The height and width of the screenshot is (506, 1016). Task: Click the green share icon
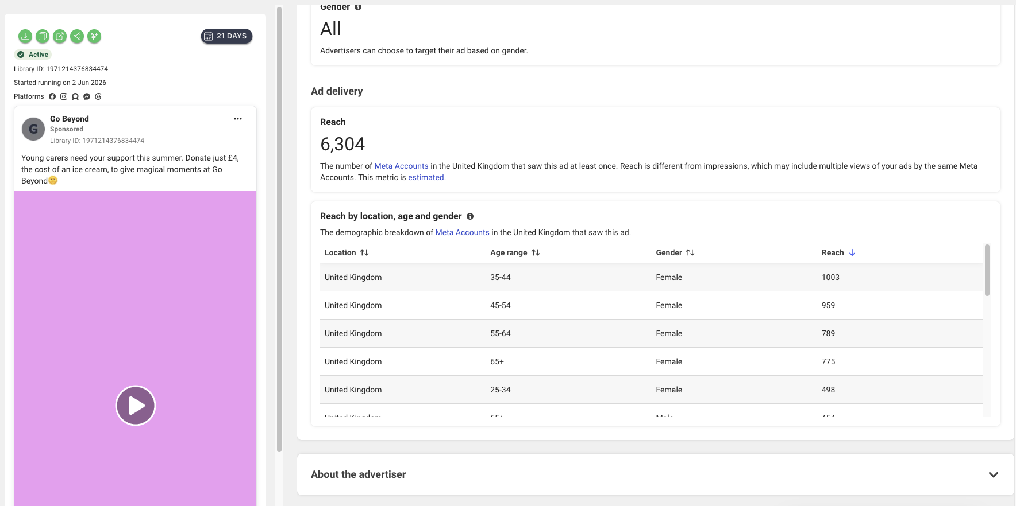[77, 37]
